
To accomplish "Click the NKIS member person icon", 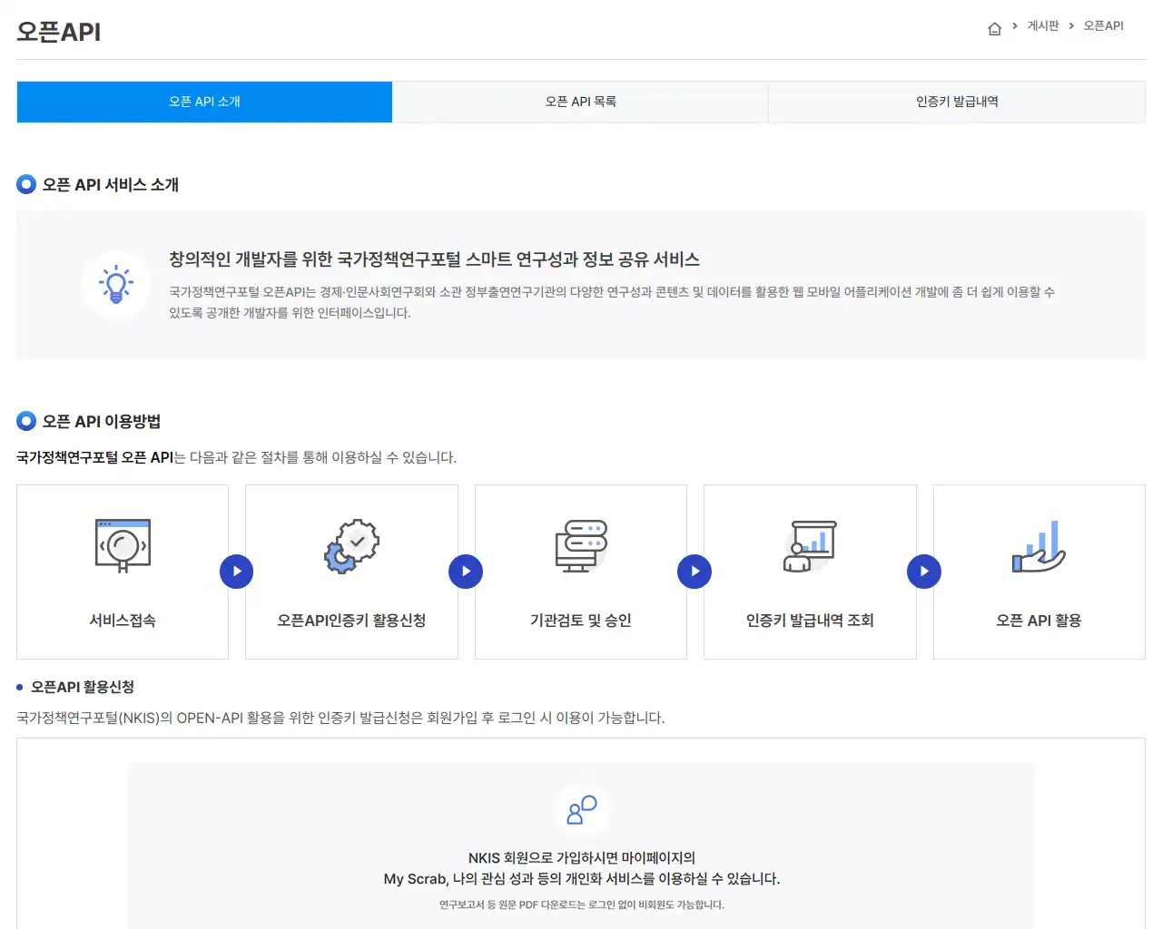I will coord(581,807).
